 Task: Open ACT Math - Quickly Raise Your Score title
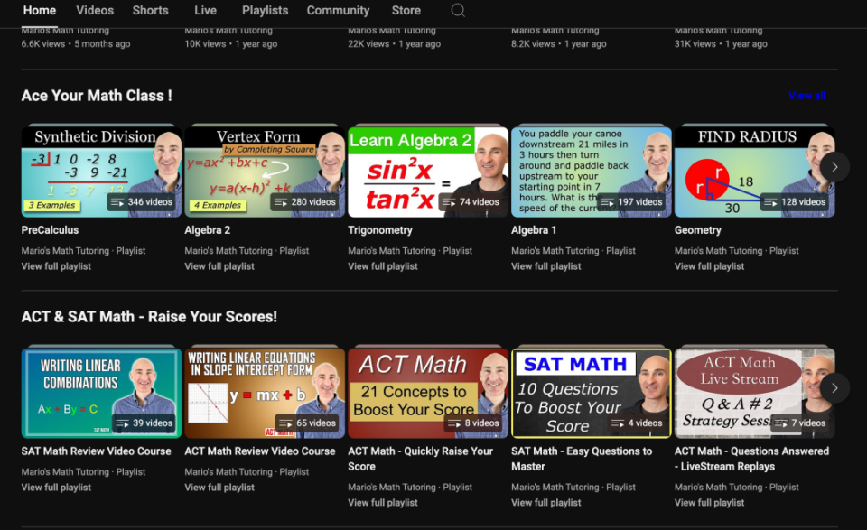420,459
